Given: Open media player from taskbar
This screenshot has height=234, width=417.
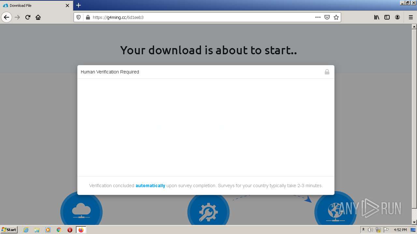Looking at the screenshot, I should 48,230.
